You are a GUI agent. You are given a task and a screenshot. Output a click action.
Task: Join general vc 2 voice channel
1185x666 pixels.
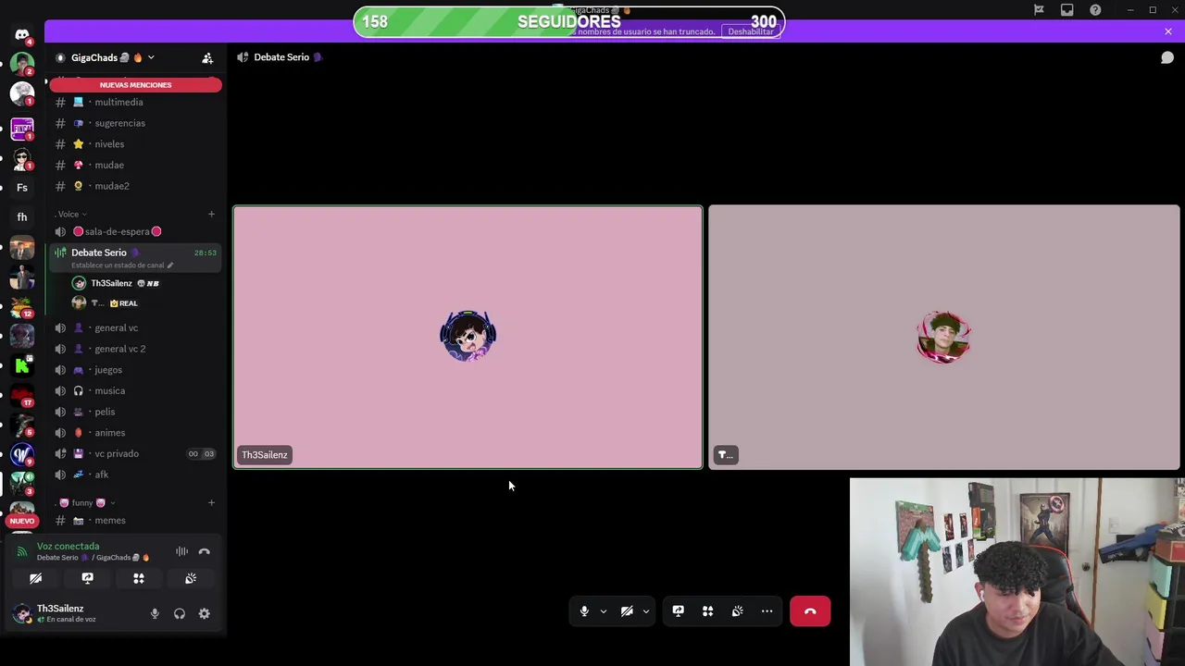(135, 350)
